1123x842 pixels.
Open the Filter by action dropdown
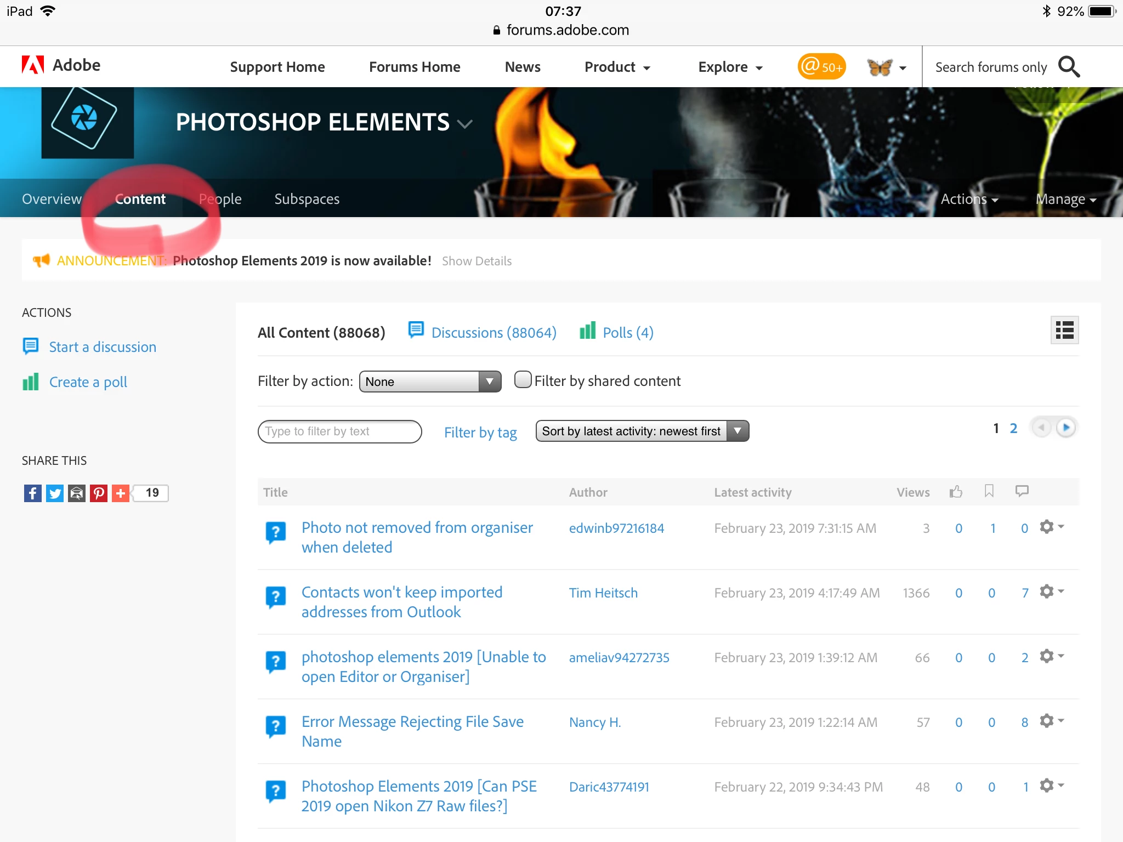430,382
